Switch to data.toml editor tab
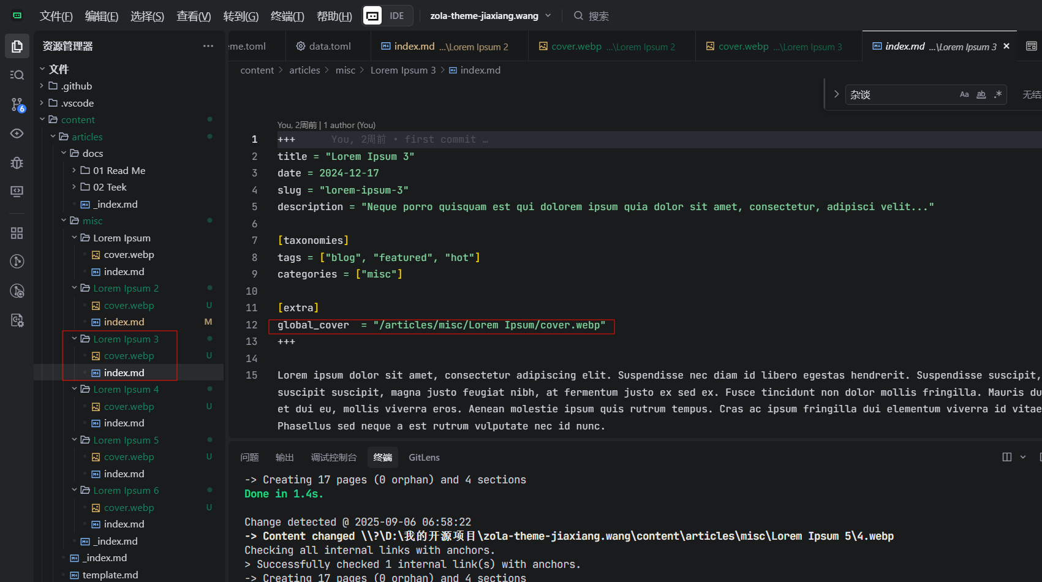Image resolution: width=1042 pixels, height=582 pixels. [x=328, y=46]
